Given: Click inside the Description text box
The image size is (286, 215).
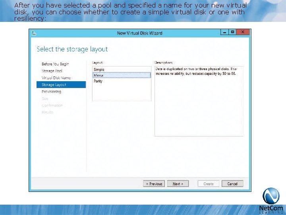Looking at the screenshot, I should (x=199, y=101).
